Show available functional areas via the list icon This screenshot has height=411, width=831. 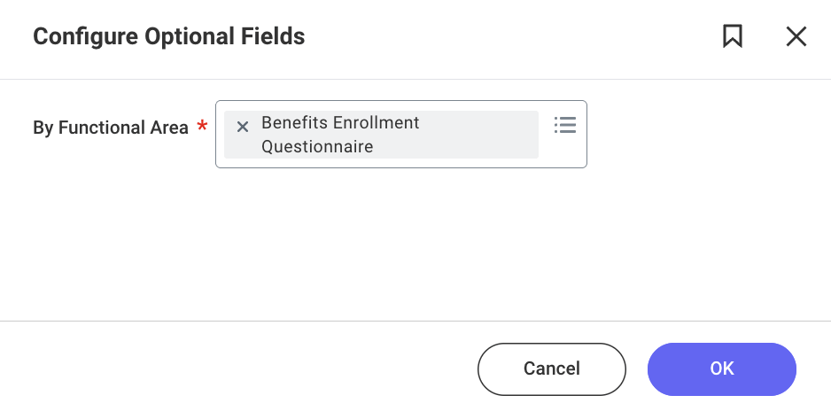click(x=565, y=125)
